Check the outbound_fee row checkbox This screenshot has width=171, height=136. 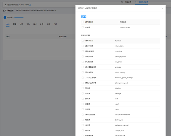pyautogui.click(x=83, y=27)
